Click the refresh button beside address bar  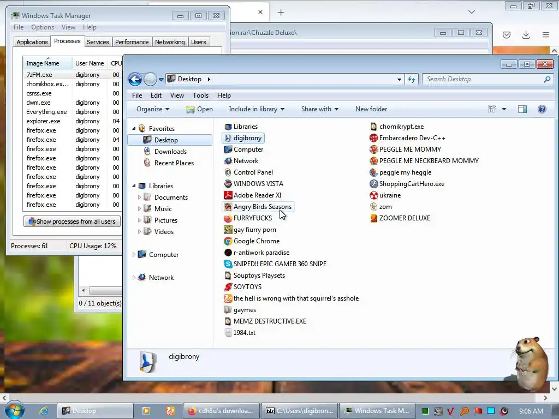(x=412, y=79)
